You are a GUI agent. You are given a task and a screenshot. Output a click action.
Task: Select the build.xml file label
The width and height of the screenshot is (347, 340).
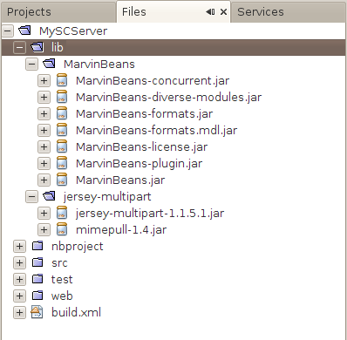[x=76, y=313]
